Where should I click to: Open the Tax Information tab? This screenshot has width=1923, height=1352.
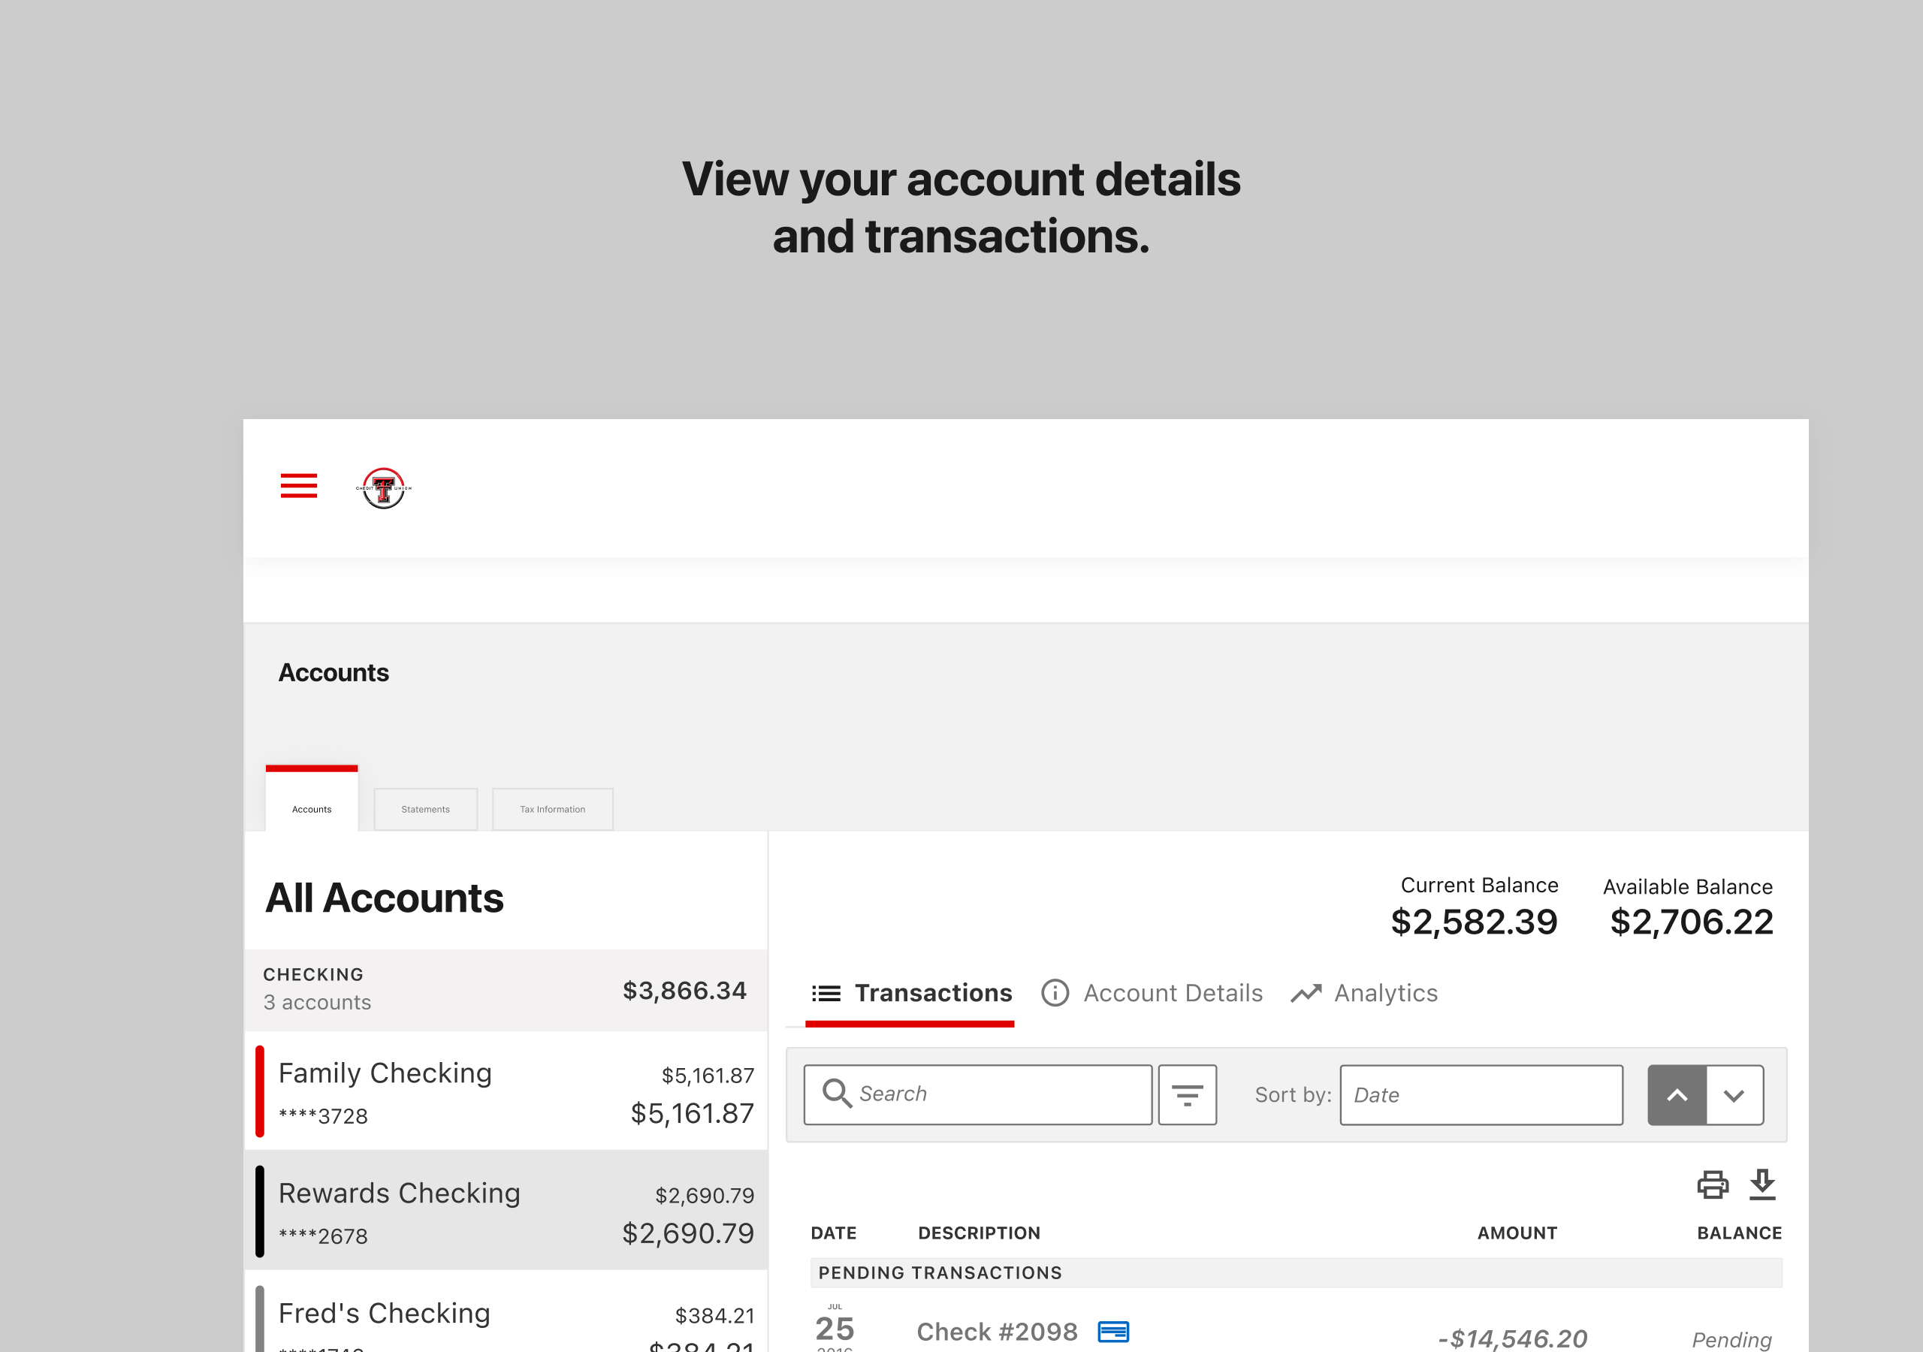(x=553, y=809)
